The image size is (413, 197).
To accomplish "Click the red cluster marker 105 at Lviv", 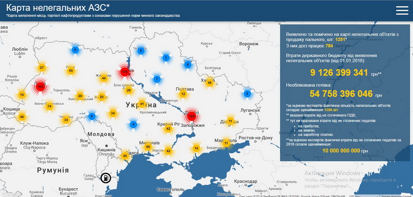I will [40, 87].
